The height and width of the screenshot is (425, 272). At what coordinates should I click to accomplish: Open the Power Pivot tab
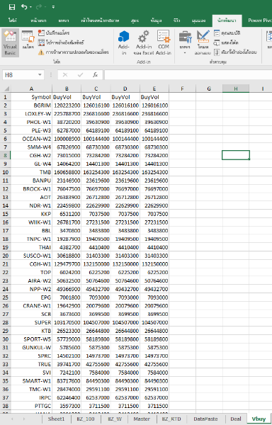(x=259, y=21)
